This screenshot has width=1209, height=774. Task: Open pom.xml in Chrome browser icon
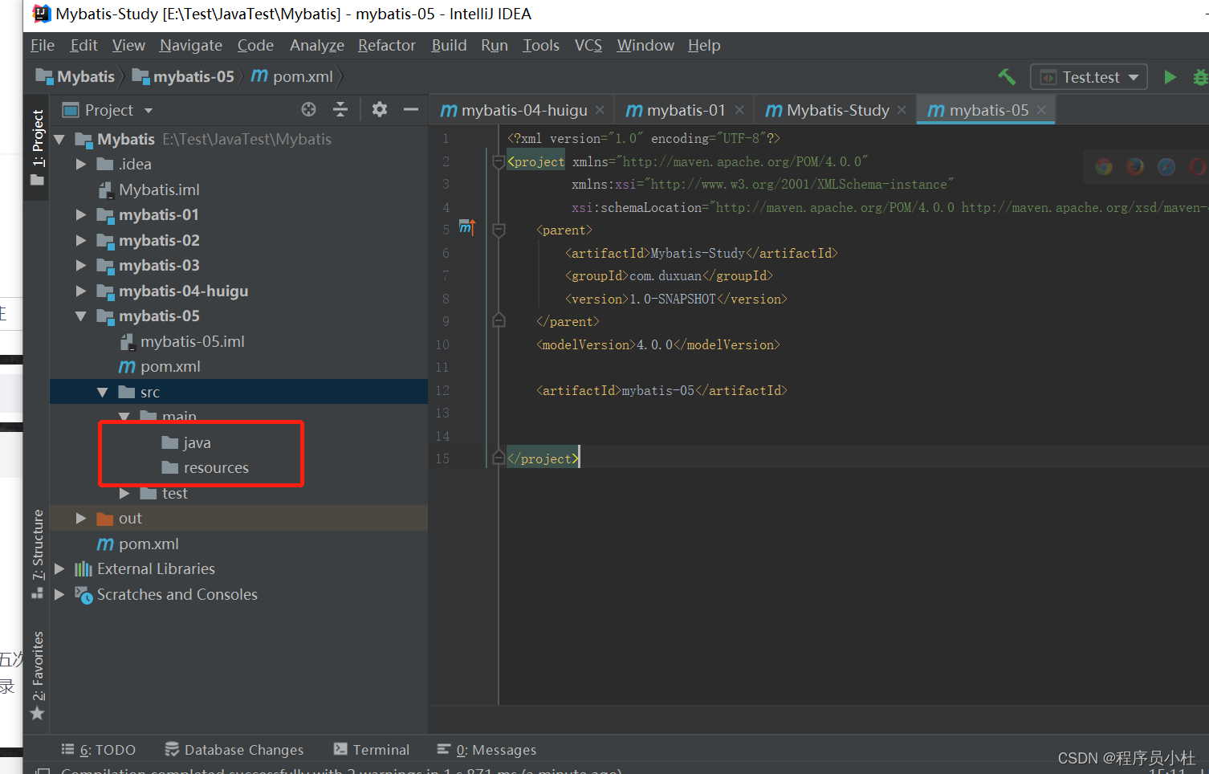point(1105,166)
